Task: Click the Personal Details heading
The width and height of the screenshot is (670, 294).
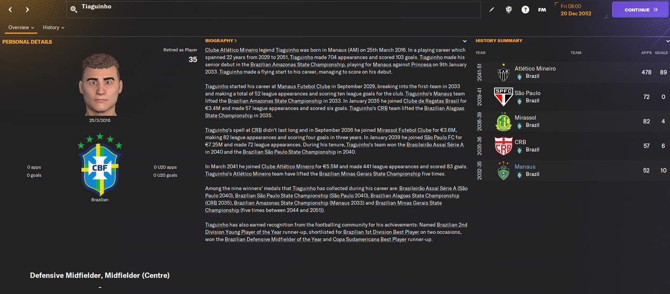Action: [27, 42]
